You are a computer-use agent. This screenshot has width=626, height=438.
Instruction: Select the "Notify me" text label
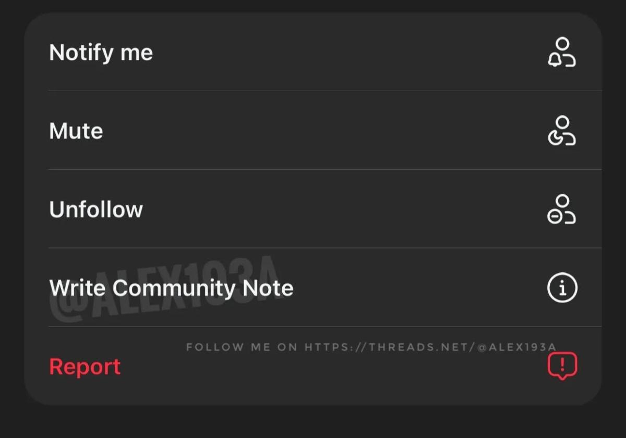(101, 53)
